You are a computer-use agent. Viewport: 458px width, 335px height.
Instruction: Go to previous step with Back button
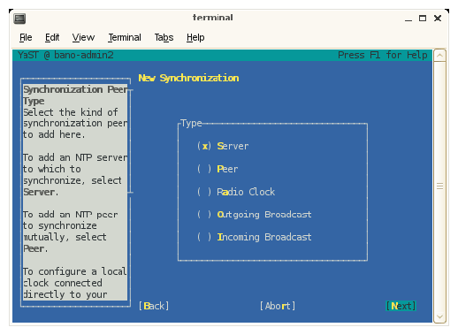coord(154,306)
